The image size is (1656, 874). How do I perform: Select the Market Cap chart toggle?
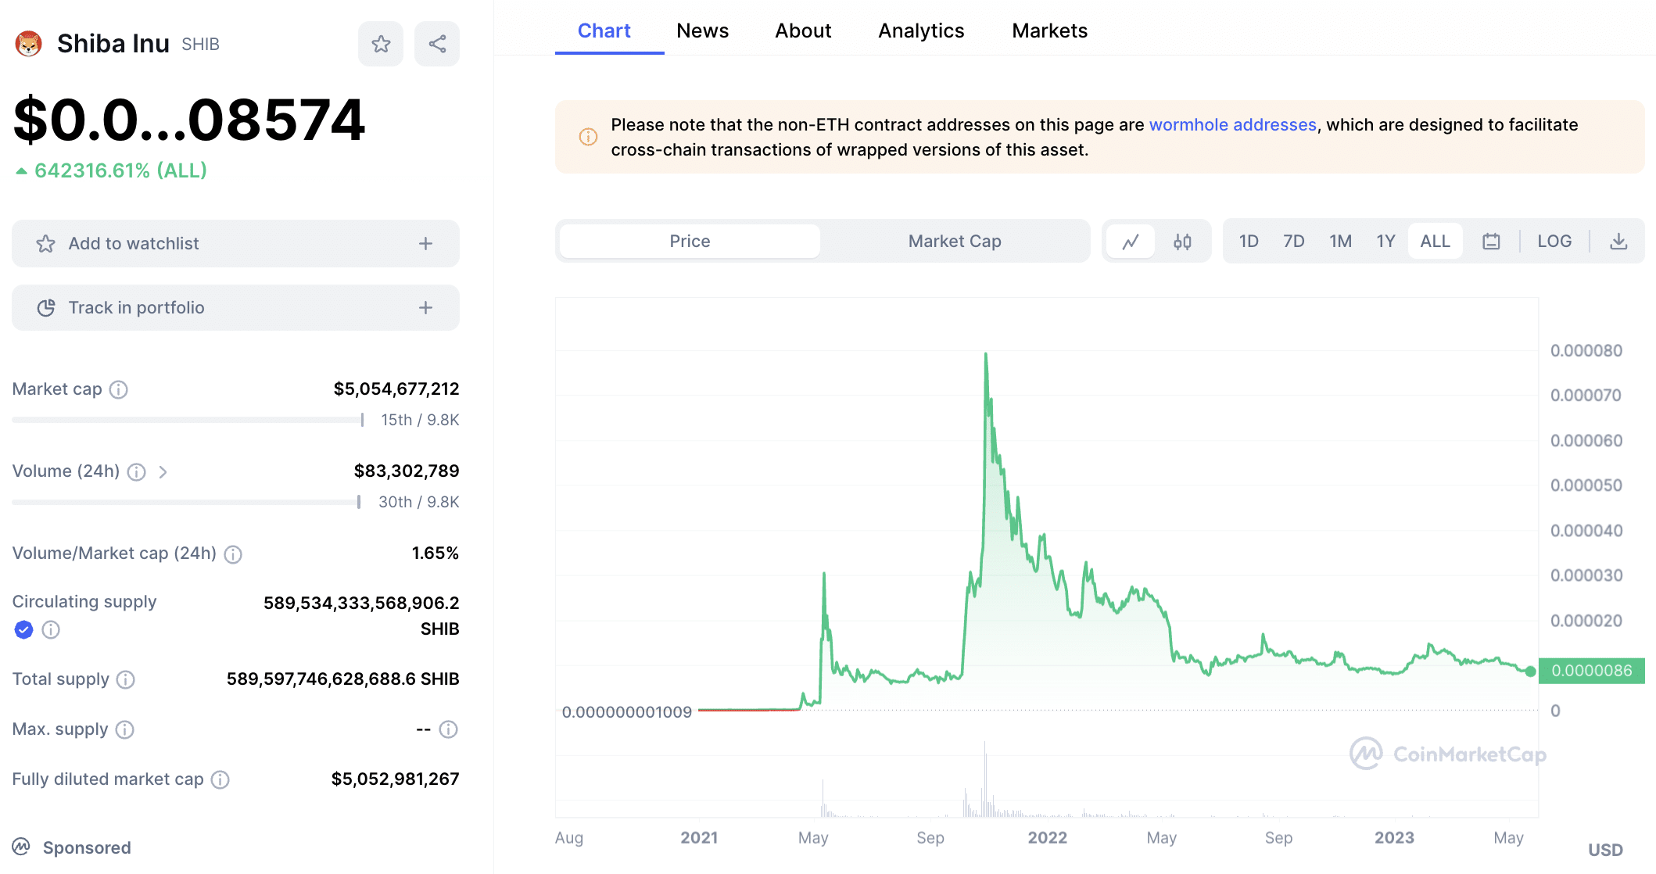tap(955, 242)
